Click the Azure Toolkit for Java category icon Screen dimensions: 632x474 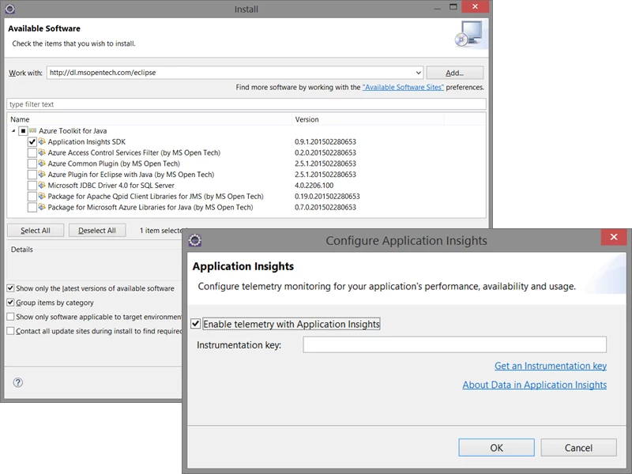click(x=32, y=130)
